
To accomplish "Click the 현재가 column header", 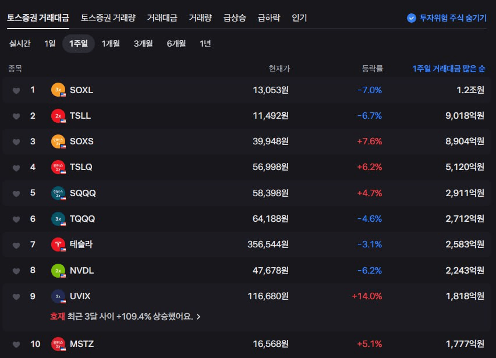I will click(279, 69).
